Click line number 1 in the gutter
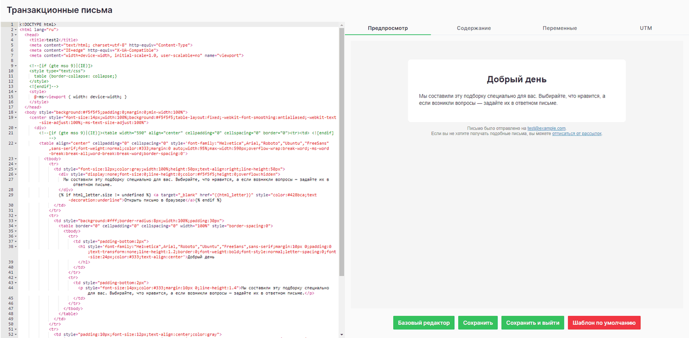The height and width of the screenshot is (338, 689). coord(11,25)
